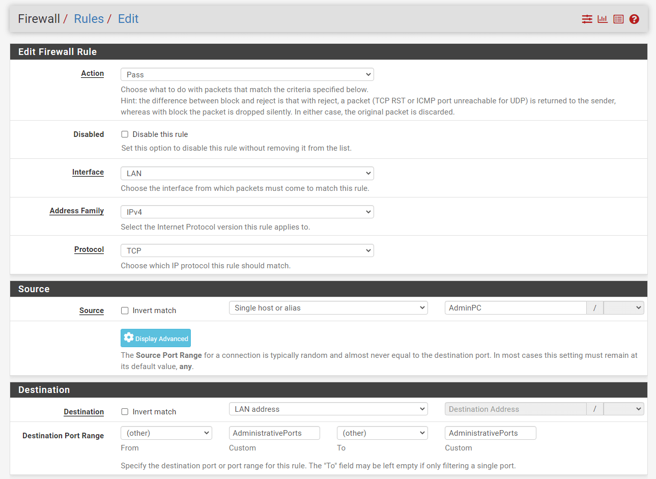Screen dimensions: 656x479
Task: Open the Protocol dropdown set to TCP
Action: [x=247, y=250]
